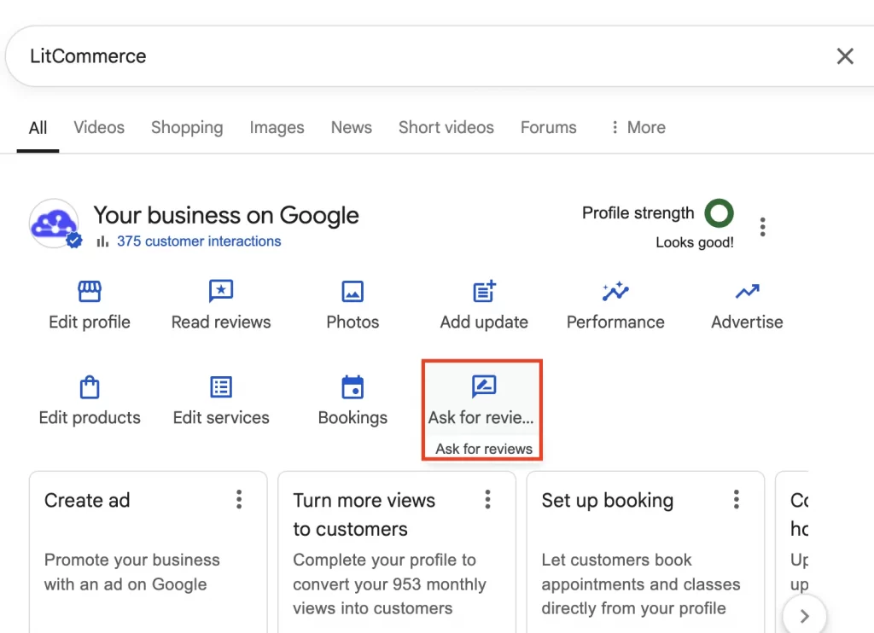Click the bar chart icon beside customer interactions
Viewport: 874px width, 633px height.
[x=102, y=241]
